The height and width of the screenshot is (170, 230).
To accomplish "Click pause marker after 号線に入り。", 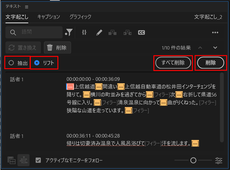I will [x=97, y=102].
